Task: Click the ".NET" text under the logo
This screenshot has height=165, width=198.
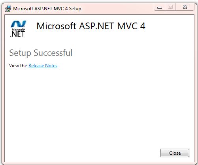Action: [x=17, y=34]
